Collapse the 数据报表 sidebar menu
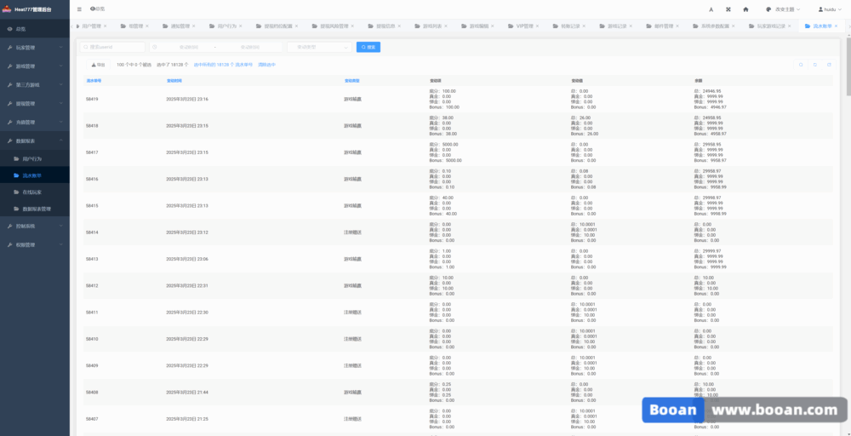 pyautogui.click(x=34, y=140)
